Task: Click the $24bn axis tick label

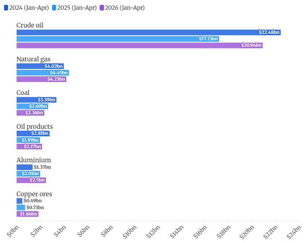Action: 294,231
